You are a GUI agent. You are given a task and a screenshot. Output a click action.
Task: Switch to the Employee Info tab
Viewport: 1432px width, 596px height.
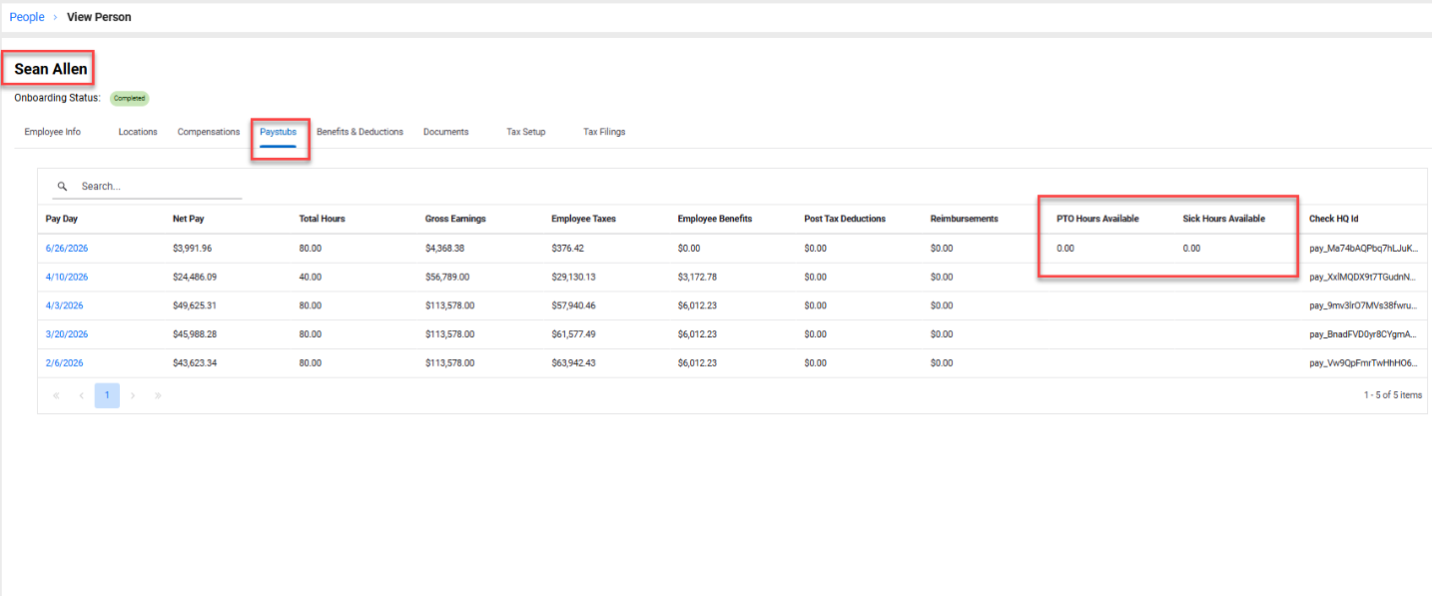tap(53, 132)
